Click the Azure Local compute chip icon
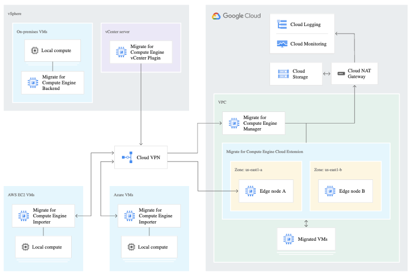Image resolution: width=414 pixels, height=276 pixels. click(x=131, y=247)
